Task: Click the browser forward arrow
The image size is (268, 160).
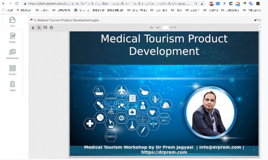Action: tap(10, 4)
